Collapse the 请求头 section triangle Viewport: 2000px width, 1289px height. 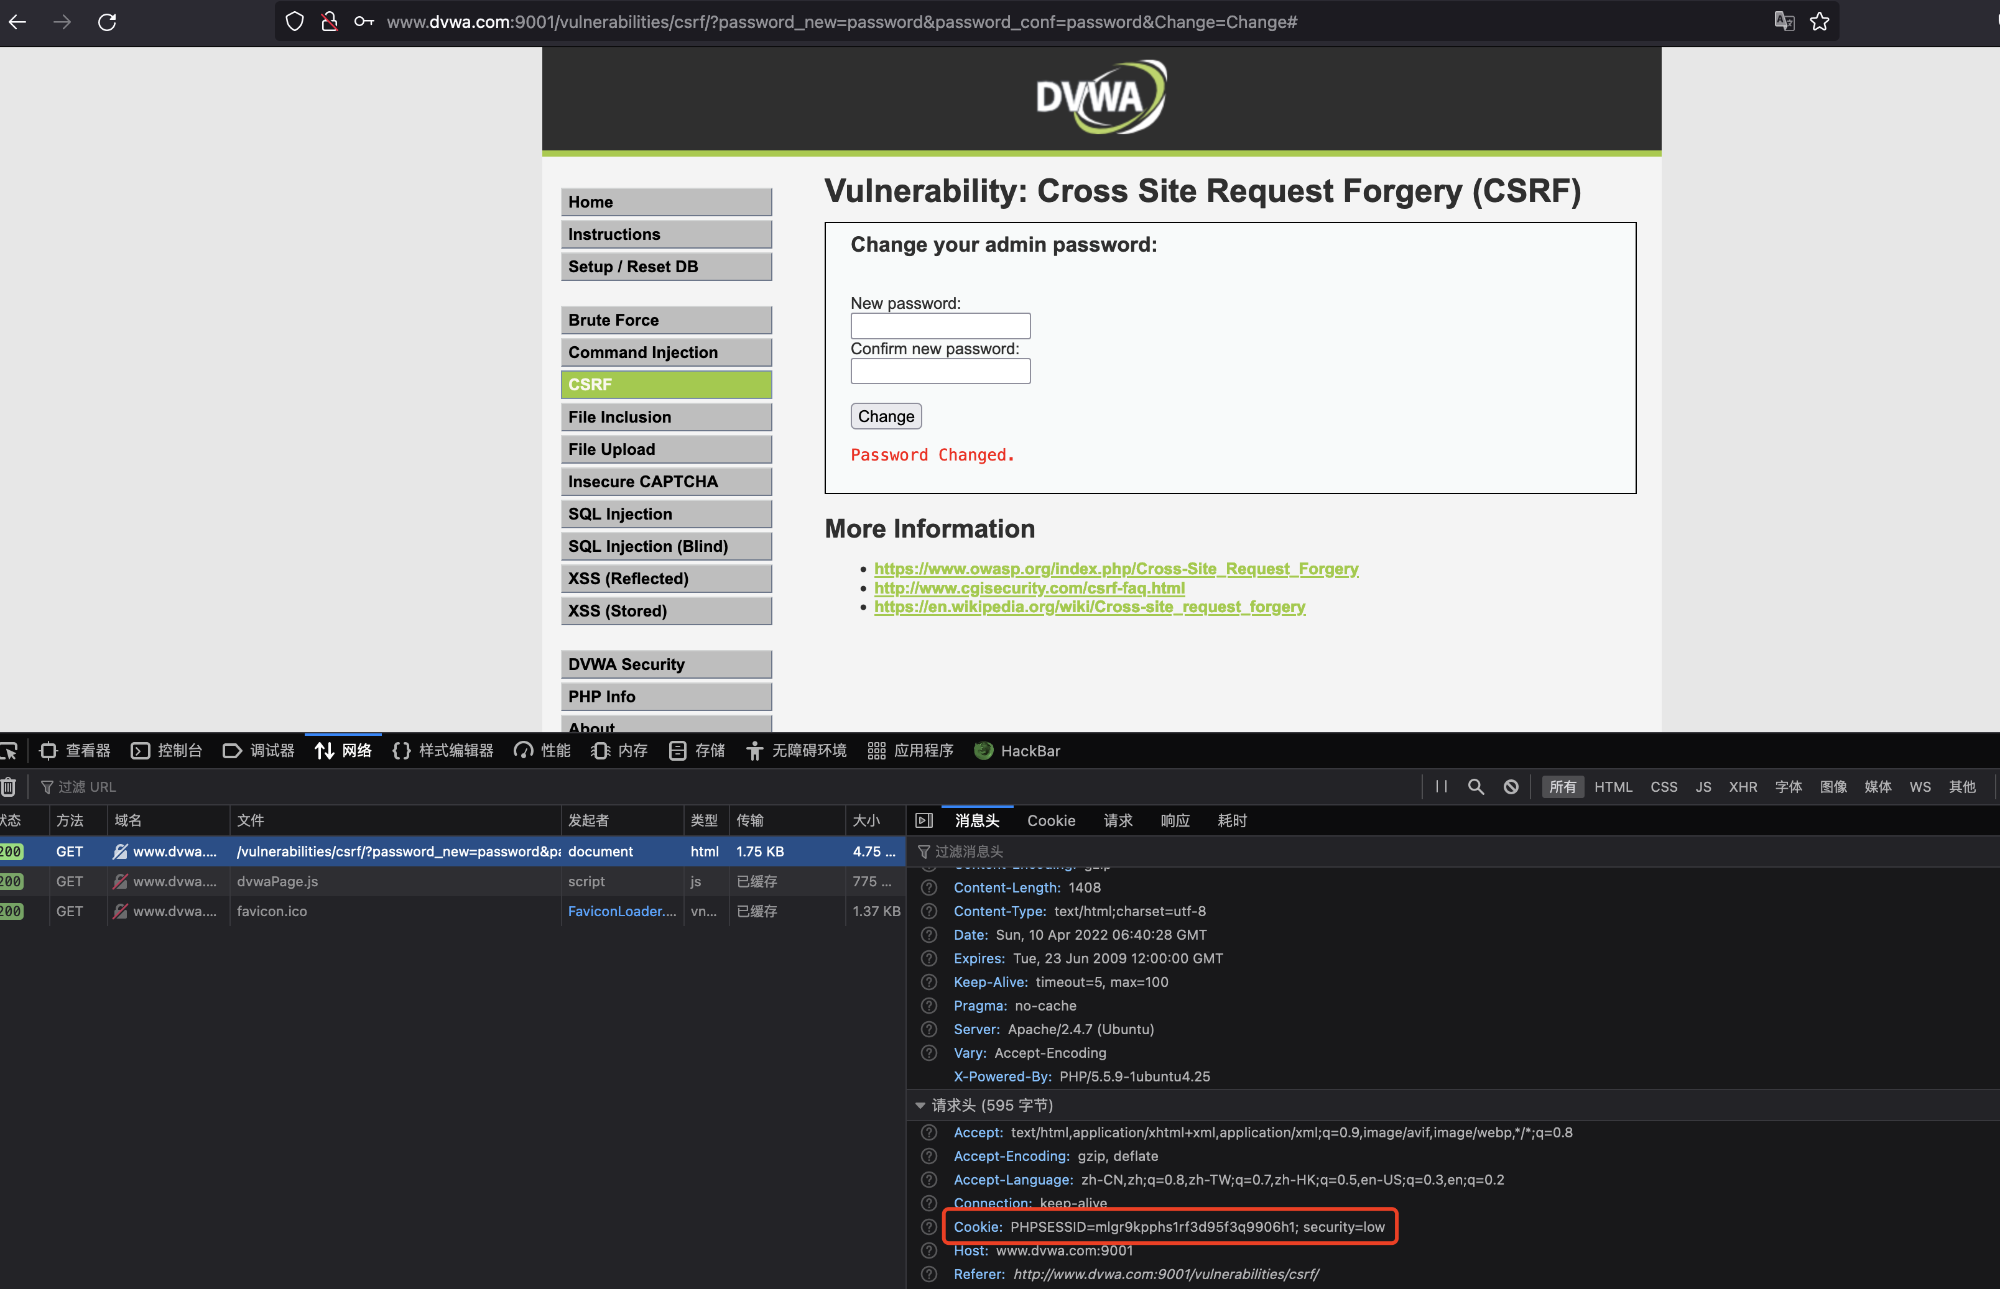tap(920, 1106)
